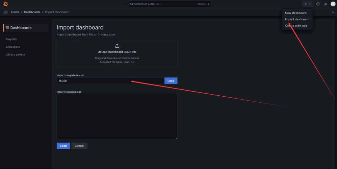Open Library panels in the sidebar

tap(15, 55)
